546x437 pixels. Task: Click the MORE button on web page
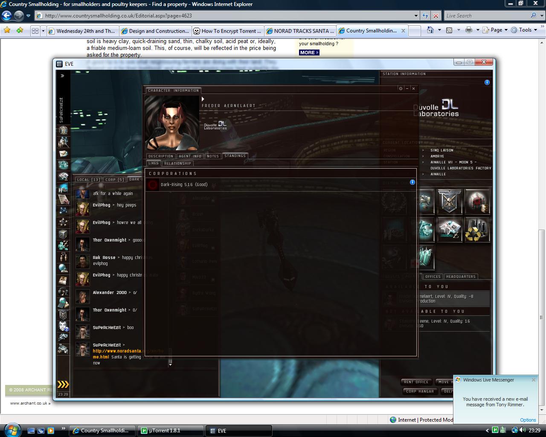[x=309, y=52]
